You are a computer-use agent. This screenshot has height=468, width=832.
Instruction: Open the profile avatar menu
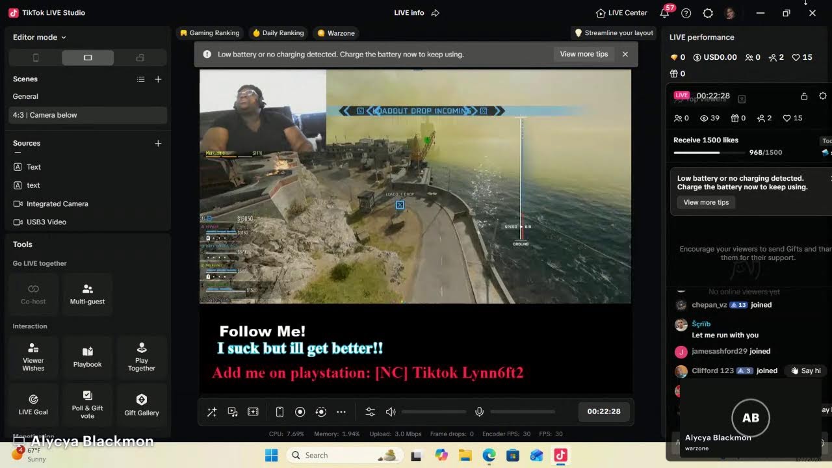[x=730, y=13]
